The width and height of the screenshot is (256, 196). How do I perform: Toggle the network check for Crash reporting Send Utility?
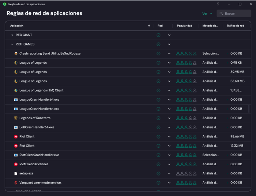158,53
